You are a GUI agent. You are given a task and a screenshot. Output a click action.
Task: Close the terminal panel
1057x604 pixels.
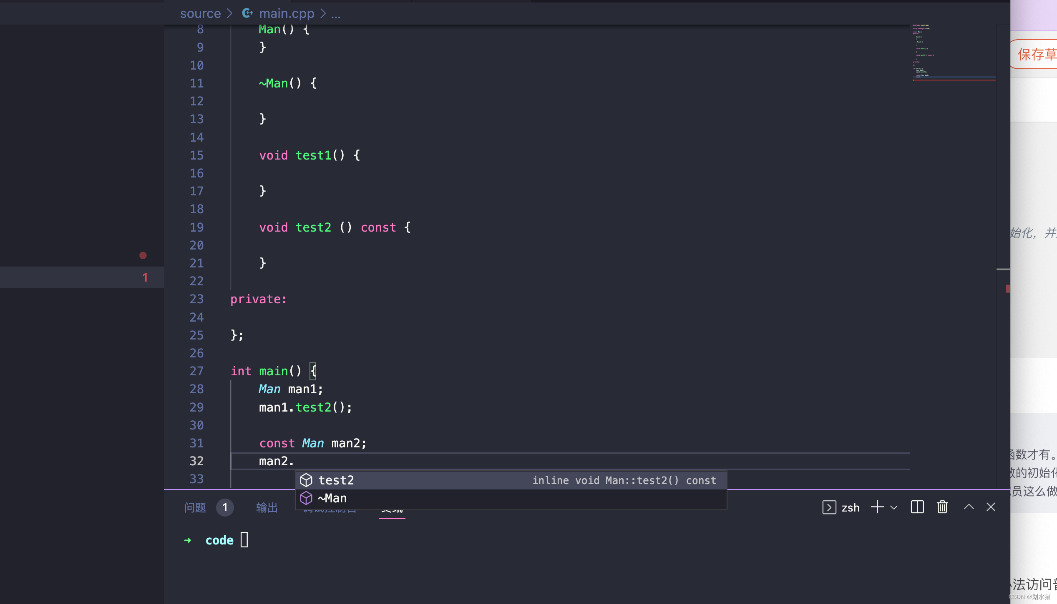991,507
